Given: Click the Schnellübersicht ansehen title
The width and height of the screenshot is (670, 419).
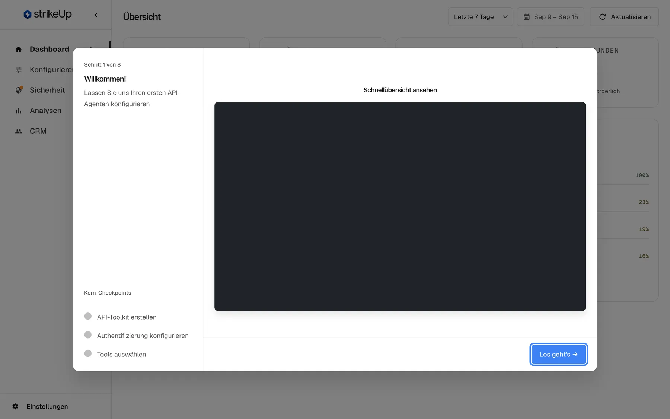Looking at the screenshot, I should pyautogui.click(x=400, y=90).
